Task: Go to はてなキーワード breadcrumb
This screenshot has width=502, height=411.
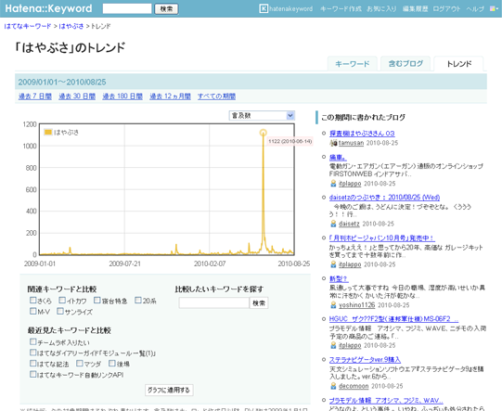Action: tap(28, 26)
